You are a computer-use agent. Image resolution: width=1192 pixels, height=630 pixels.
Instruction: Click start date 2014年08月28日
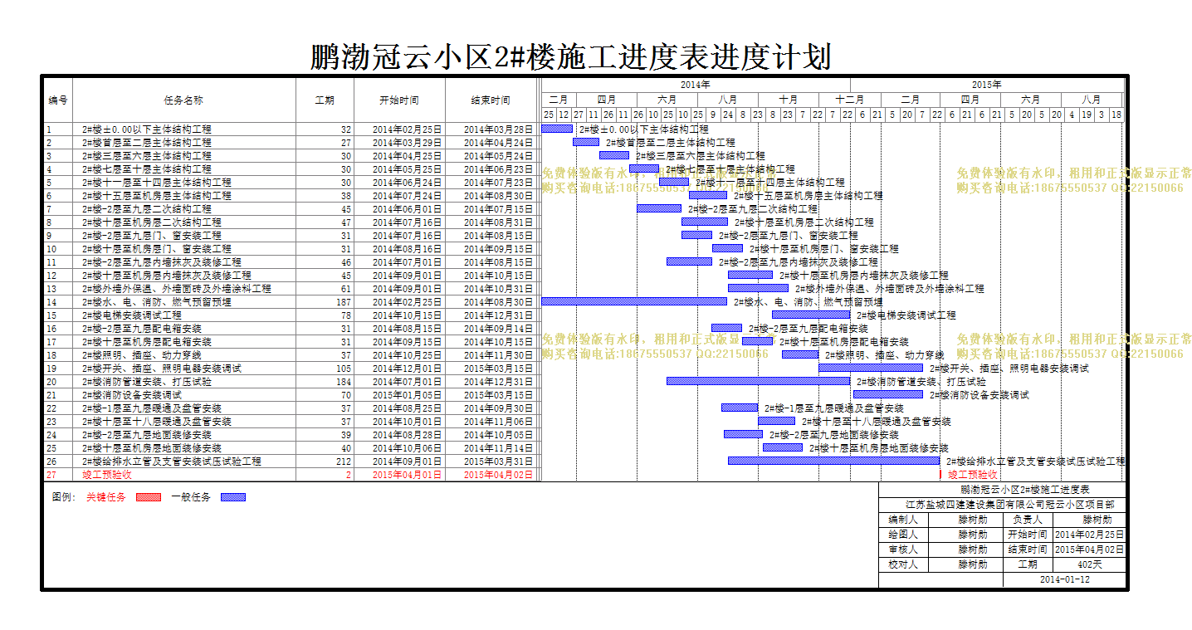click(x=407, y=435)
